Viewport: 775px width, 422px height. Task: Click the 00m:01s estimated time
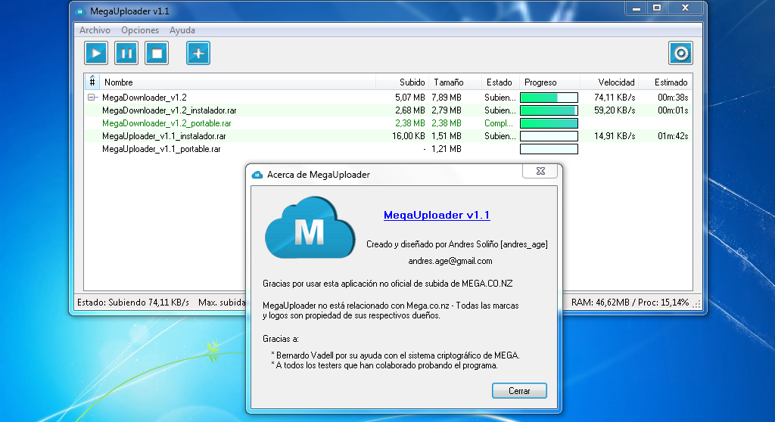(x=673, y=110)
